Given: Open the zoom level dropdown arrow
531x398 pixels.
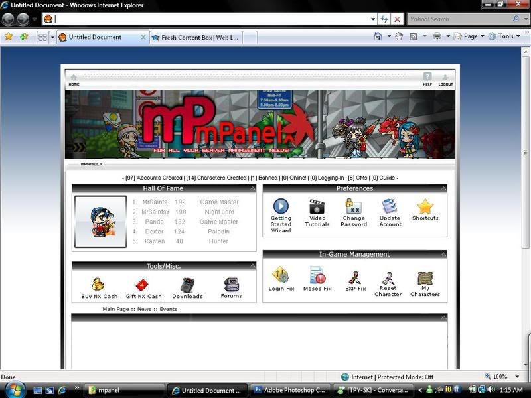Looking at the screenshot, I should [x=517, y=376].
